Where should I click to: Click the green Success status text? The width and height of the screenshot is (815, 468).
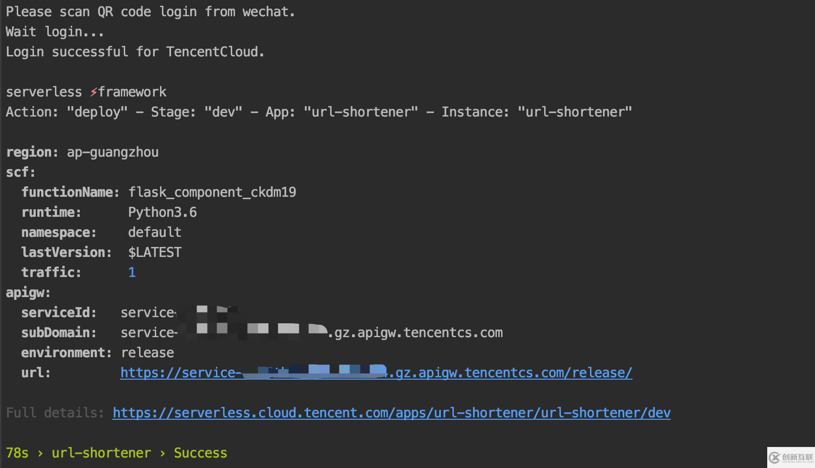click(x=201, y=453)
